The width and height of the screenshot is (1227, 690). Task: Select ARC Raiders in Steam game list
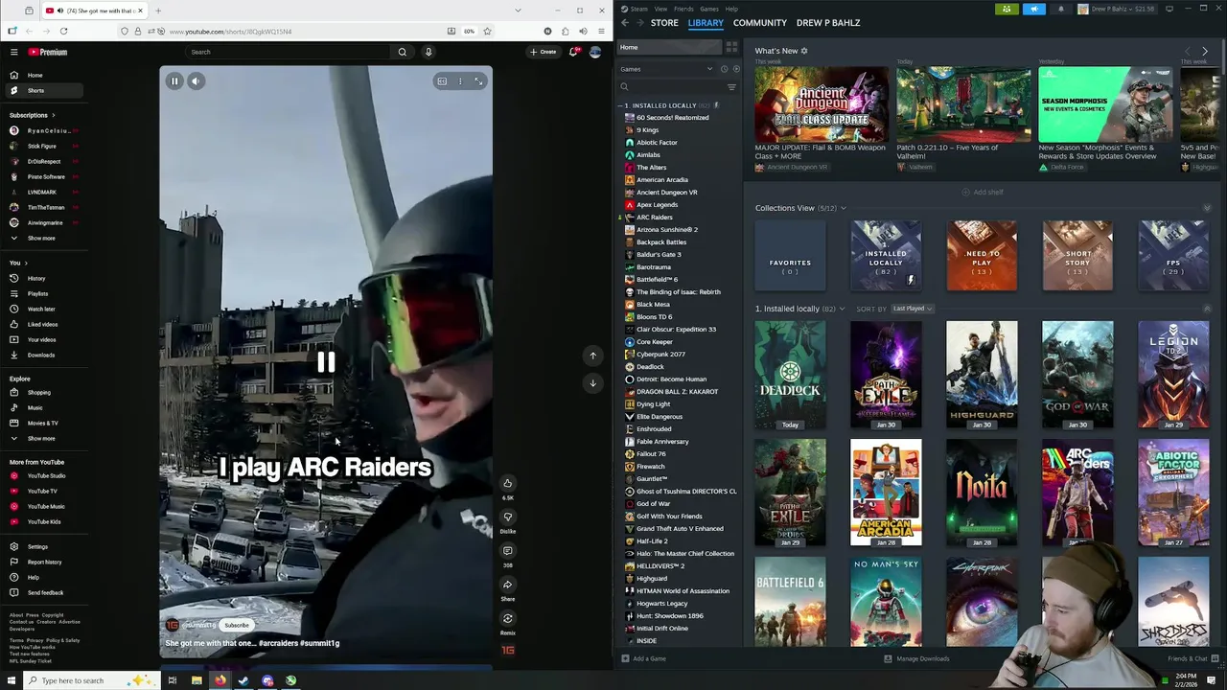pyautogui.click(x=655, y=218)
